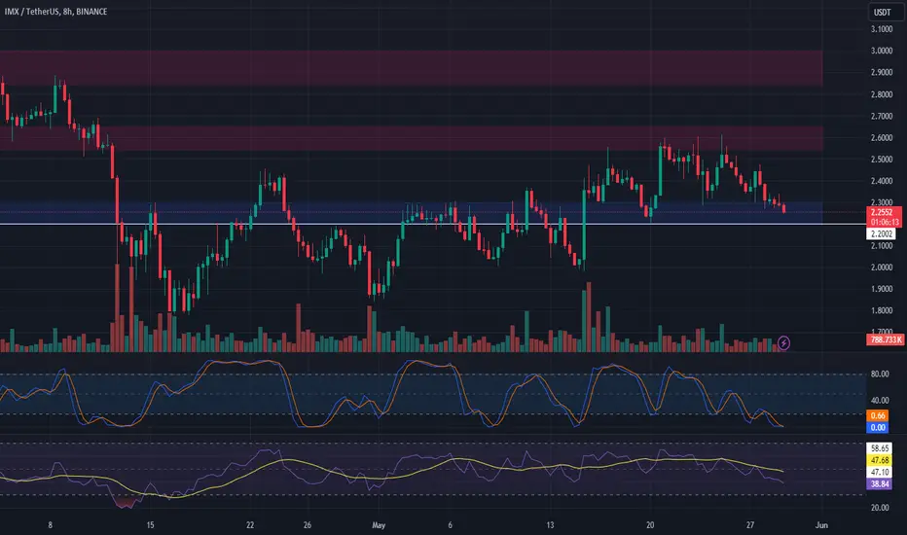Click the date label 8 on time axis
Viewport: 907px width, 535px height.
(x=51, y=525)
